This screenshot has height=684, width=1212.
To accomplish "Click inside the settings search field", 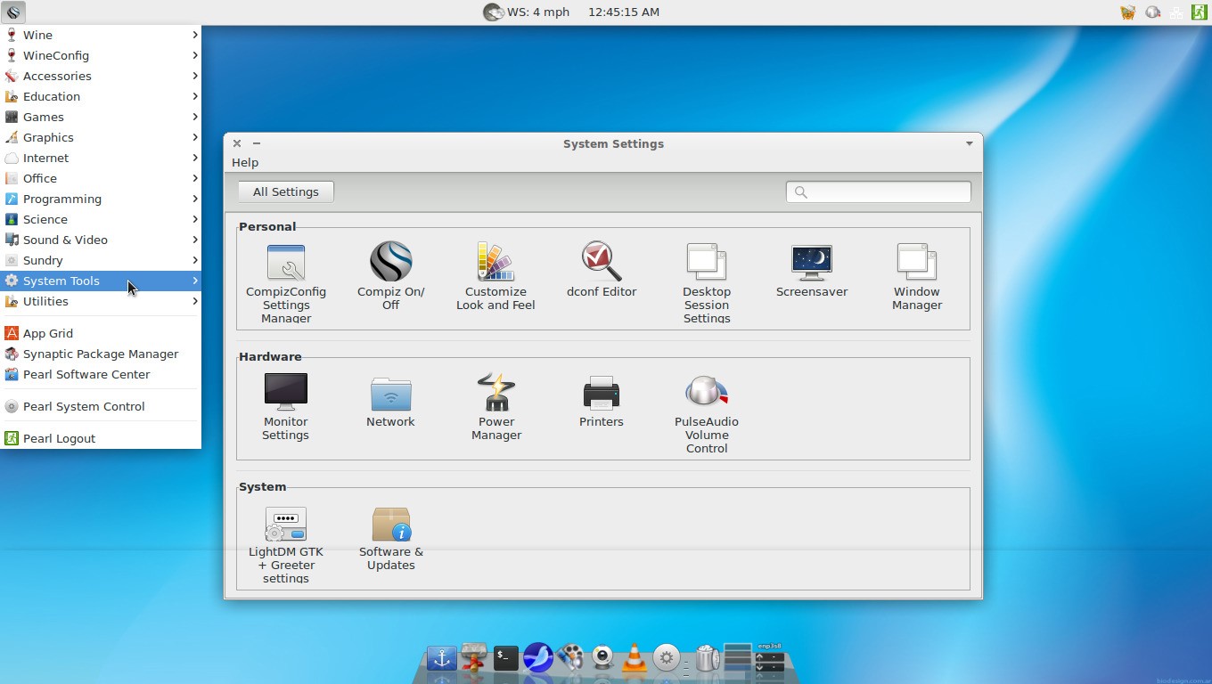I will click(878, 191).
